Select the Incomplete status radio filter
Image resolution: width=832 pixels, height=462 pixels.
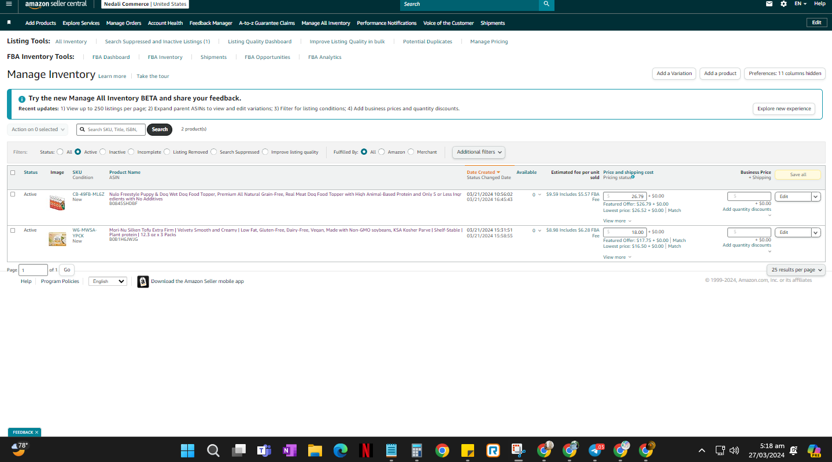coord(131,152)
